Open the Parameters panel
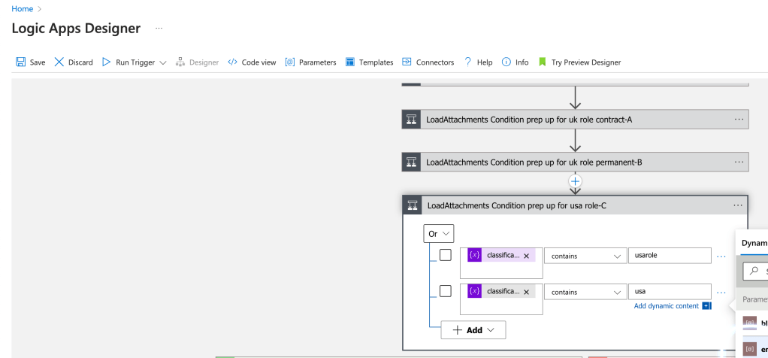 [x=310, y=62]
